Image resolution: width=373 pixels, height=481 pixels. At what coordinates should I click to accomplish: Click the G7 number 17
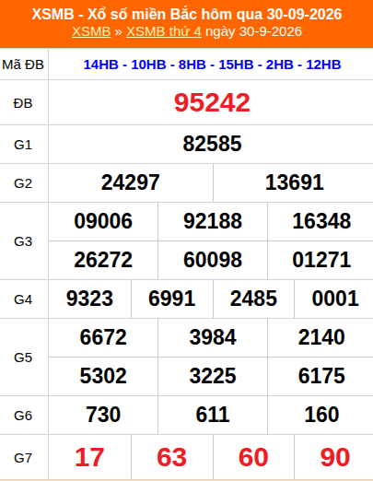(x=89, y=458)
